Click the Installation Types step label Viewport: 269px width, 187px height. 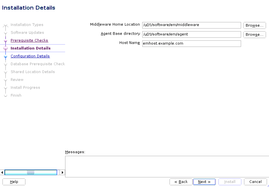point(27,25)
